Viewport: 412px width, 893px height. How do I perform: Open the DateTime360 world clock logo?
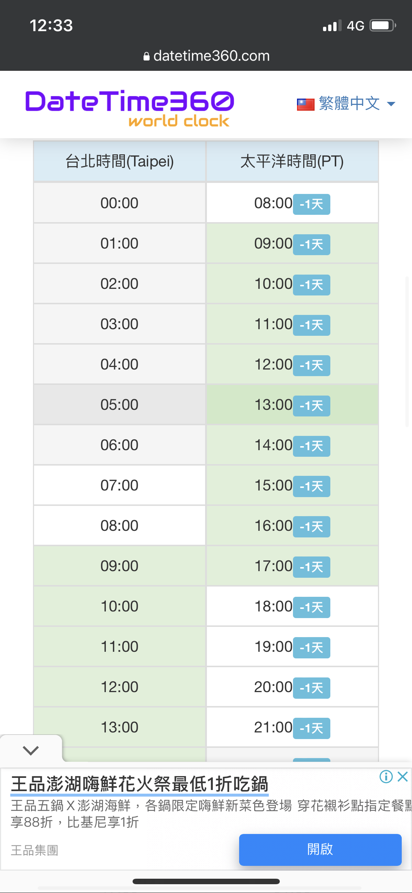pos(129,109)
